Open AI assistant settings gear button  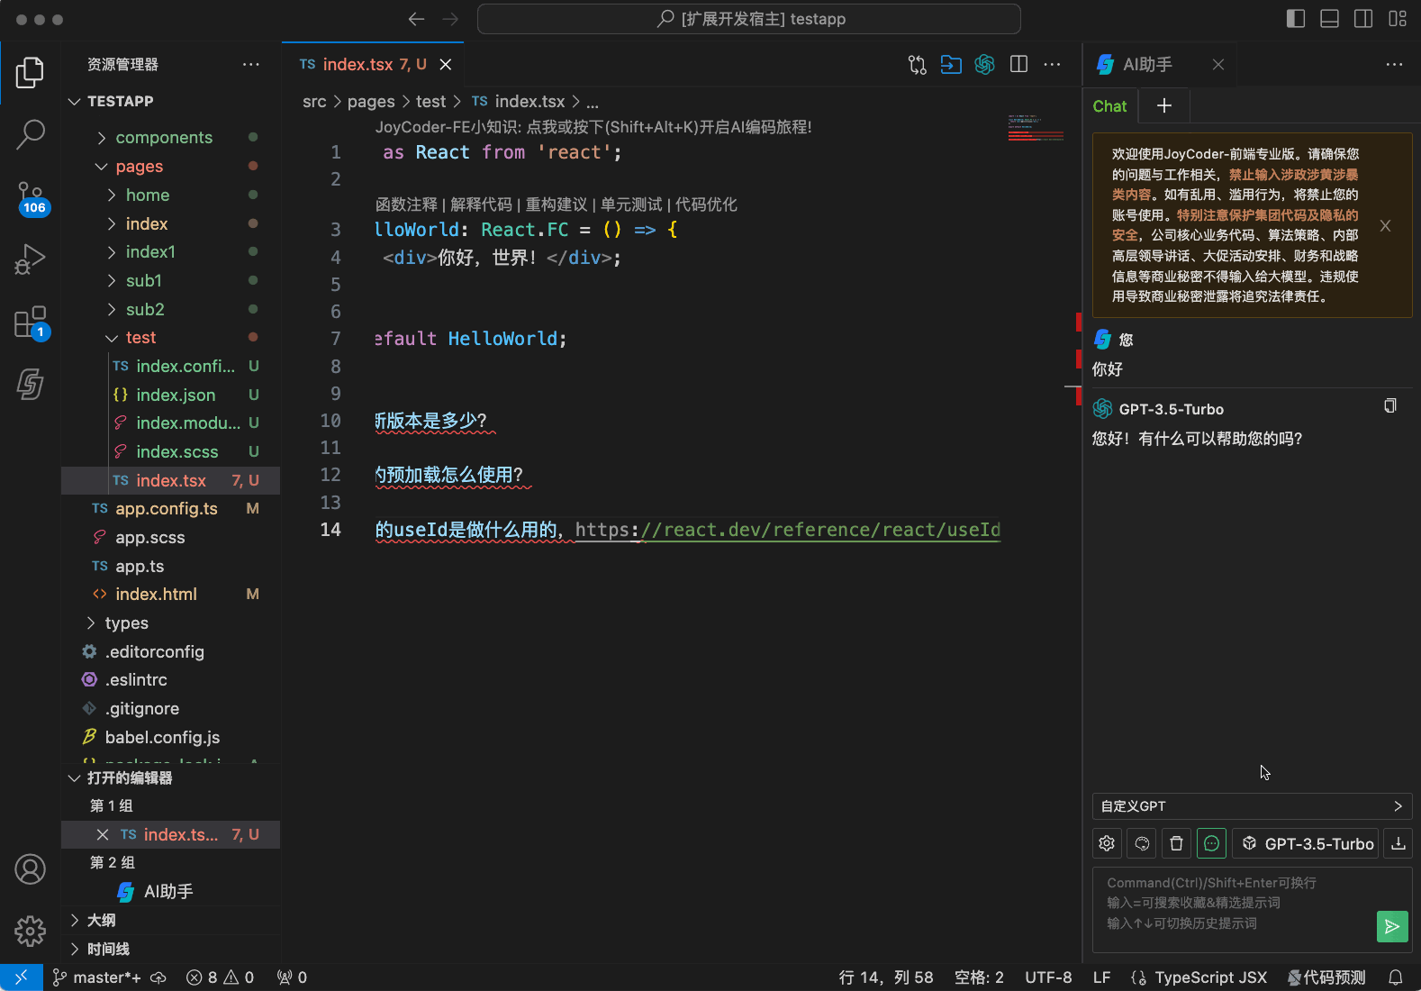click(x=1107, y=843)
